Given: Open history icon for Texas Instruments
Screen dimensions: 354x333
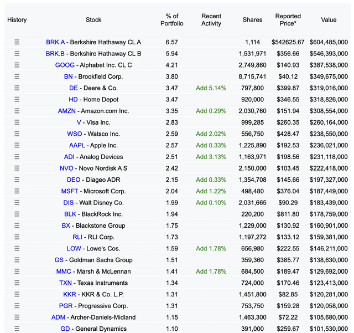Looking at the screenshot, I should coord(17,283).
